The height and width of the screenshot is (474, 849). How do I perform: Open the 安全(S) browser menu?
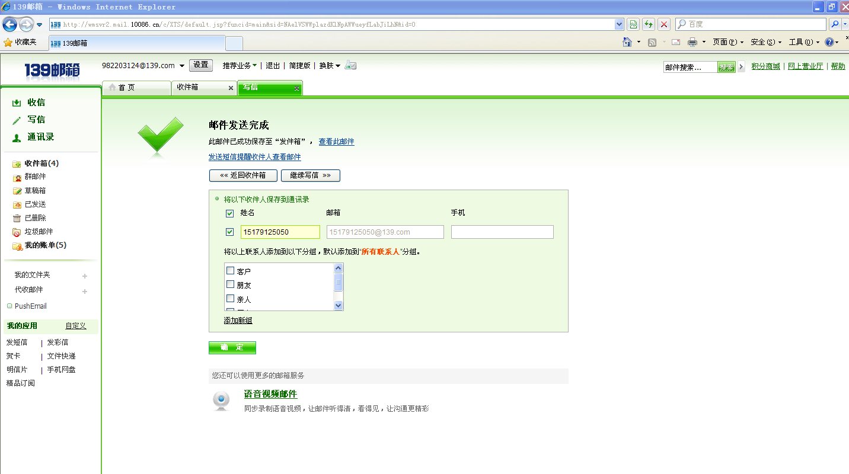coord(766,42)
